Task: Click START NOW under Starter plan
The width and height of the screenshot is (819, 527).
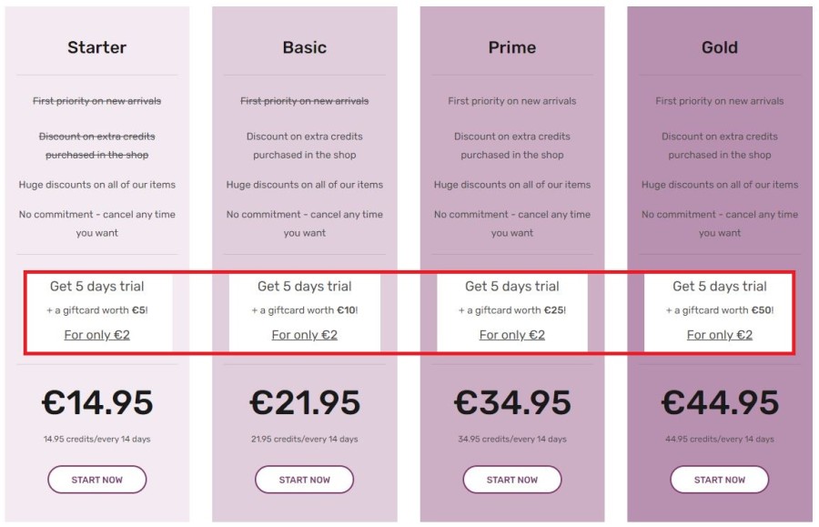Action: click(x=96, y=479)
